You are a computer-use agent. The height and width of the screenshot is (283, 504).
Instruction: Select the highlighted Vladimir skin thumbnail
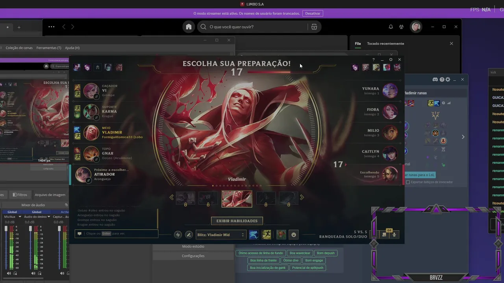(237, 199)
